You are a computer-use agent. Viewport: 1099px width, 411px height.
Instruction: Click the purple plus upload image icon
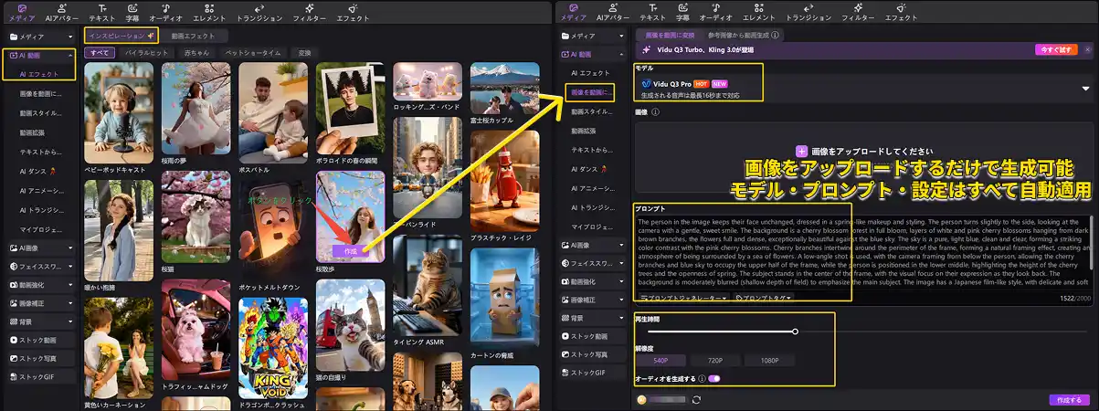(x=801, y=151)
